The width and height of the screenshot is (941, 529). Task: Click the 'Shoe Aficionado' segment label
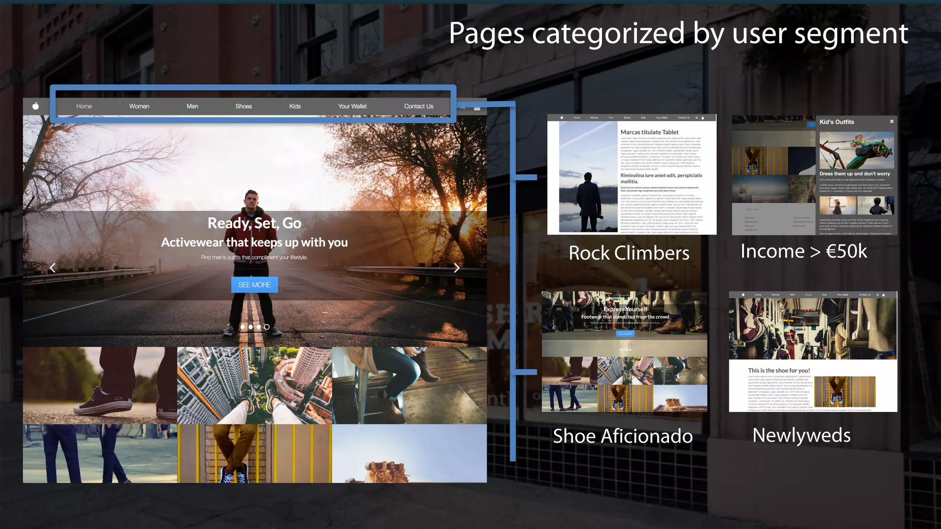(623, 436)
